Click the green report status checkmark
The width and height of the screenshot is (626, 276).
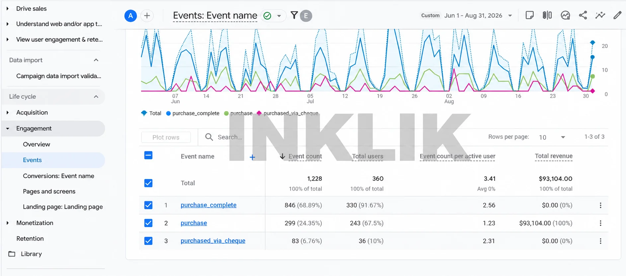click(x=267, y=16)
